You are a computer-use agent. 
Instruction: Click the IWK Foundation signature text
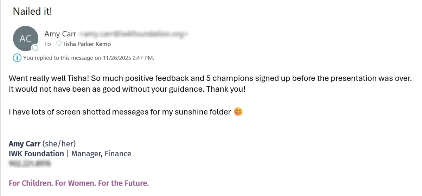36,153
